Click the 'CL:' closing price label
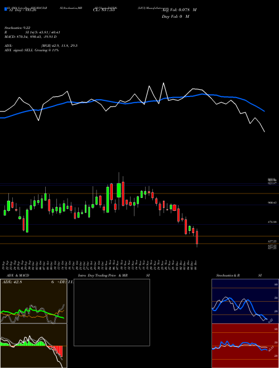This screenshot has height=368, width=279. 103,10
